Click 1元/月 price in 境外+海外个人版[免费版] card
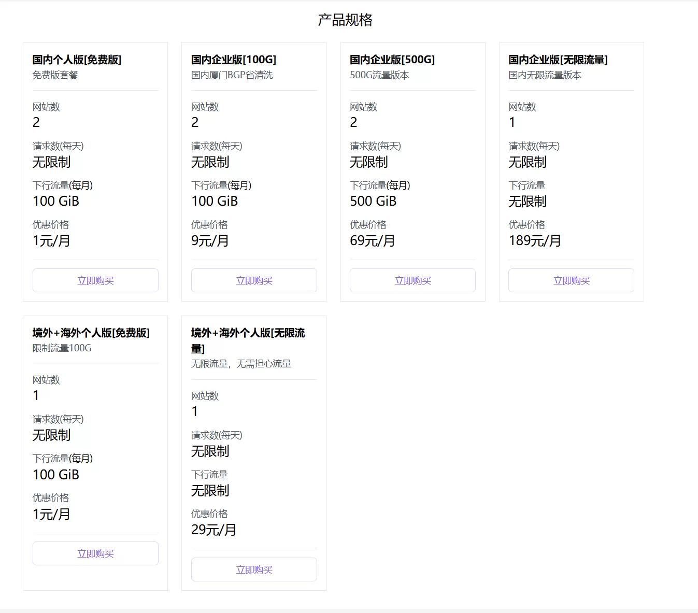This screenshot has height=613, width=698. point(51,514)
